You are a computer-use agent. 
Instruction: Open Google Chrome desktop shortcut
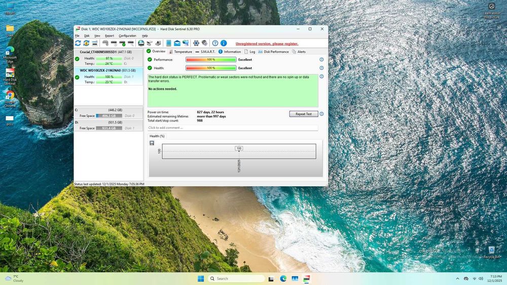[x=10, y=99]
